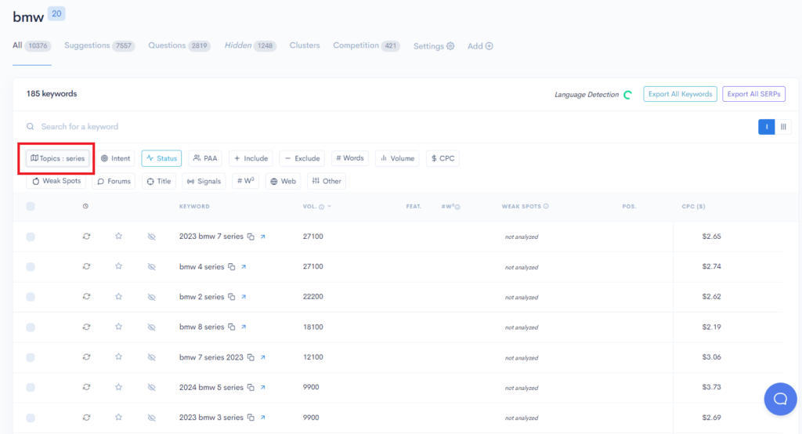Switch to the Hidden tab
802x434 pixels.
point(251,45)
